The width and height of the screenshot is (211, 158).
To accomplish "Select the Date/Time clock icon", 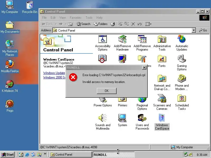I will pyautogui.click(x=102, y=59).
